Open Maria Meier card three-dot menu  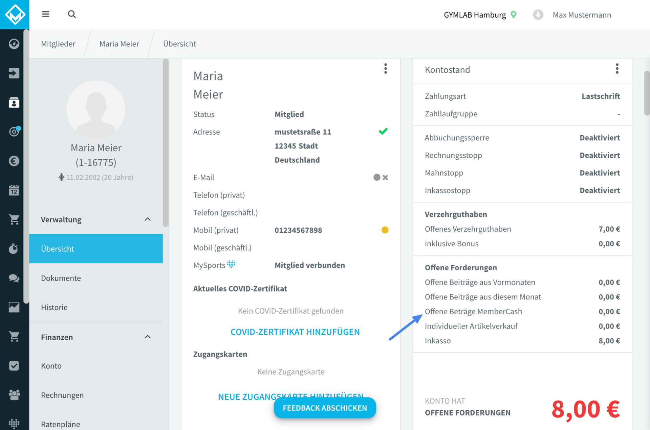(385, 69)
